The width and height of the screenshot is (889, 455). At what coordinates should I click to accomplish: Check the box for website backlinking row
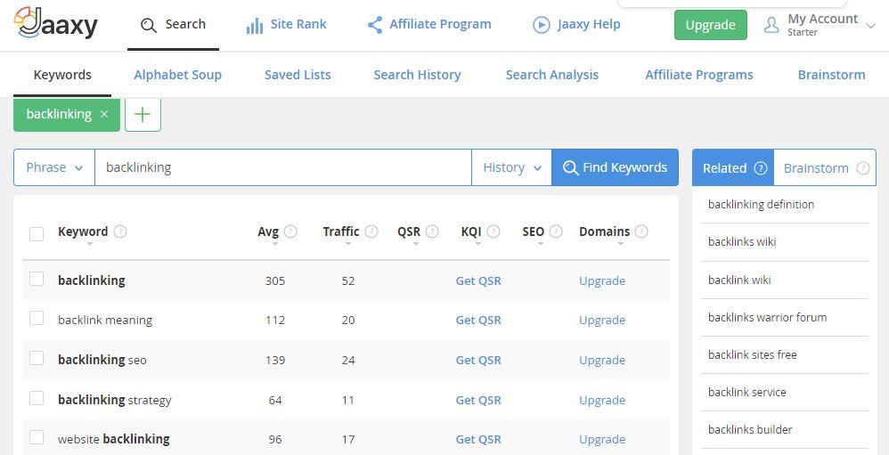[37, 437]
